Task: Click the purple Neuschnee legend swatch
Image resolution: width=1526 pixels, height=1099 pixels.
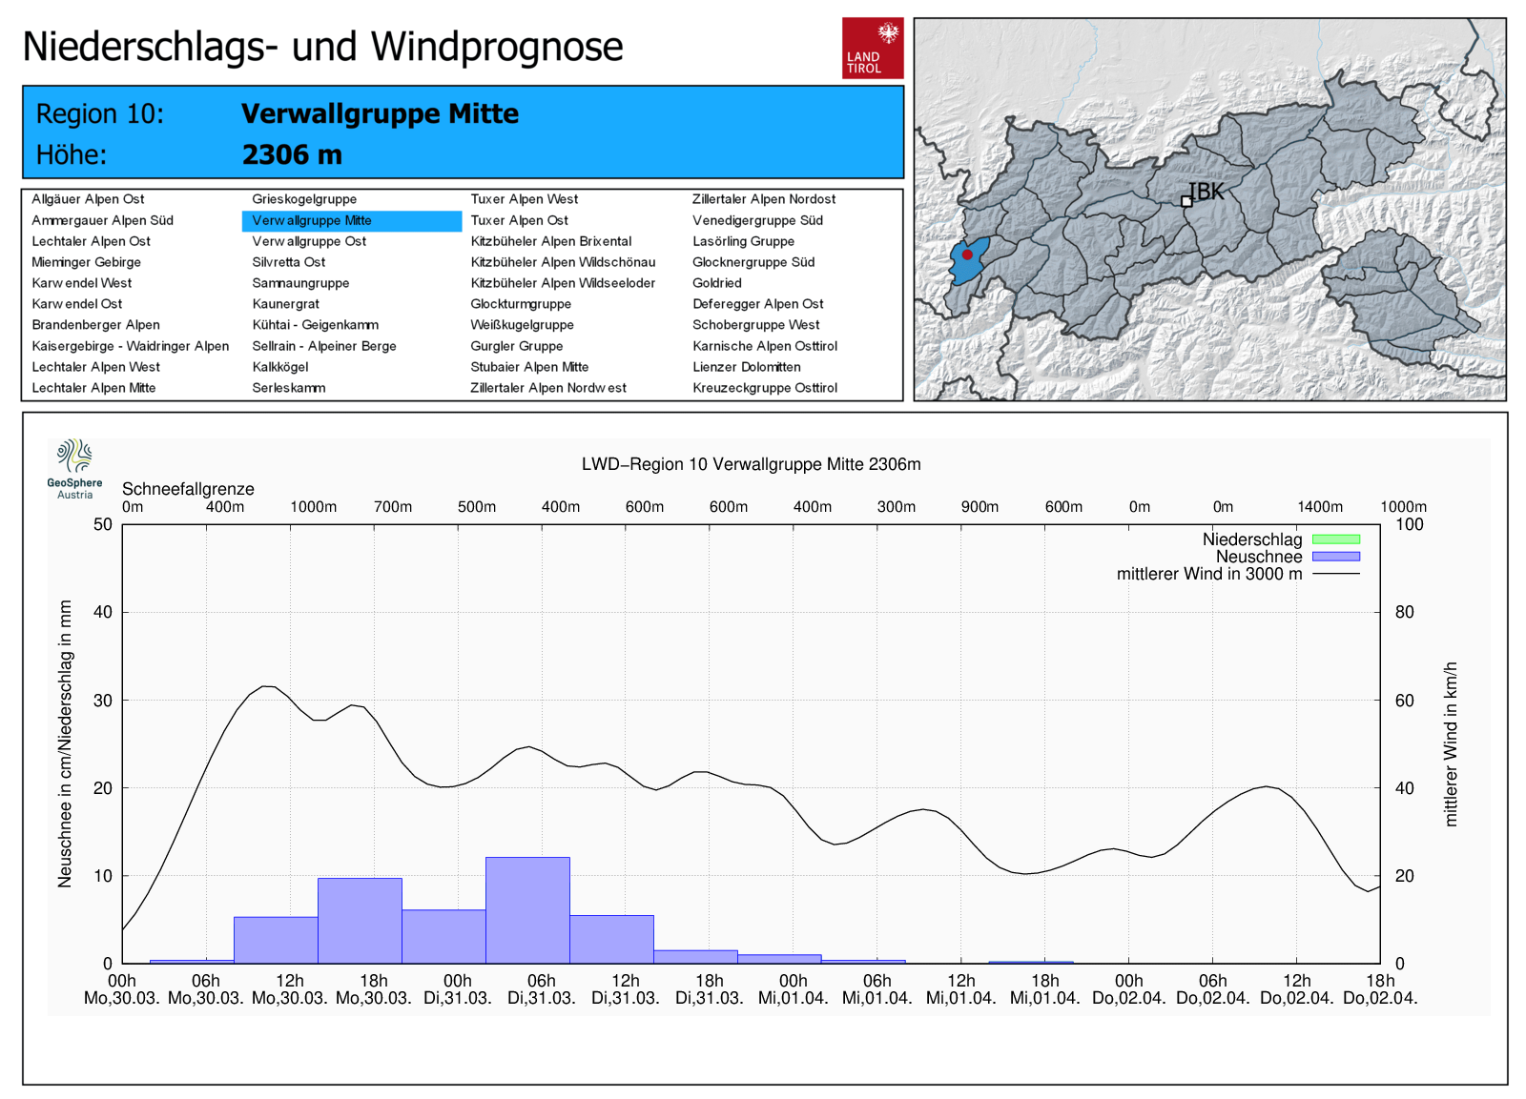Action: pos(1335,557)
